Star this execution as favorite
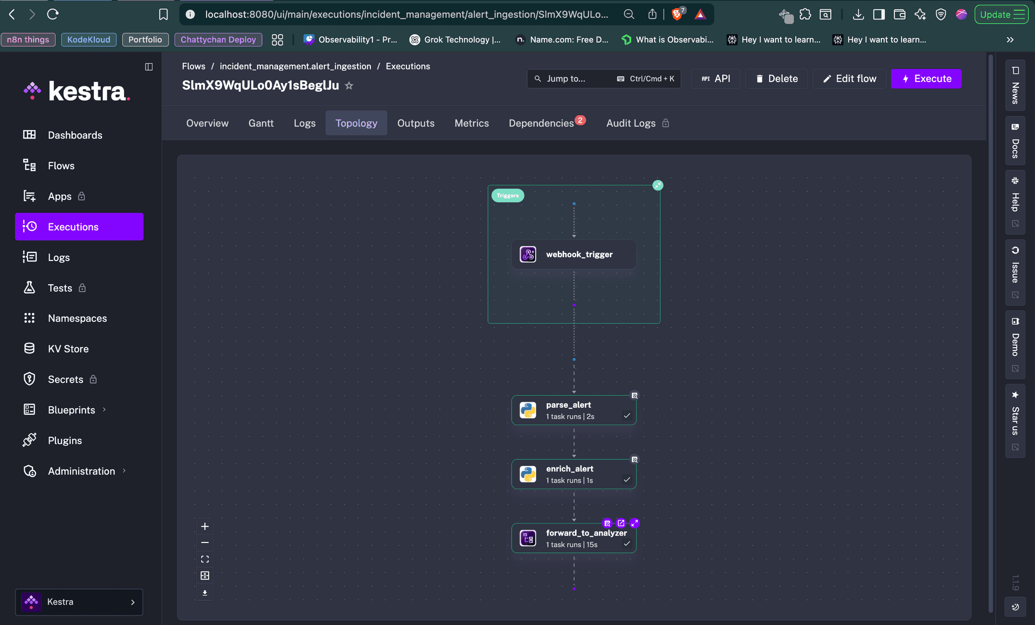 click(349, 85)
